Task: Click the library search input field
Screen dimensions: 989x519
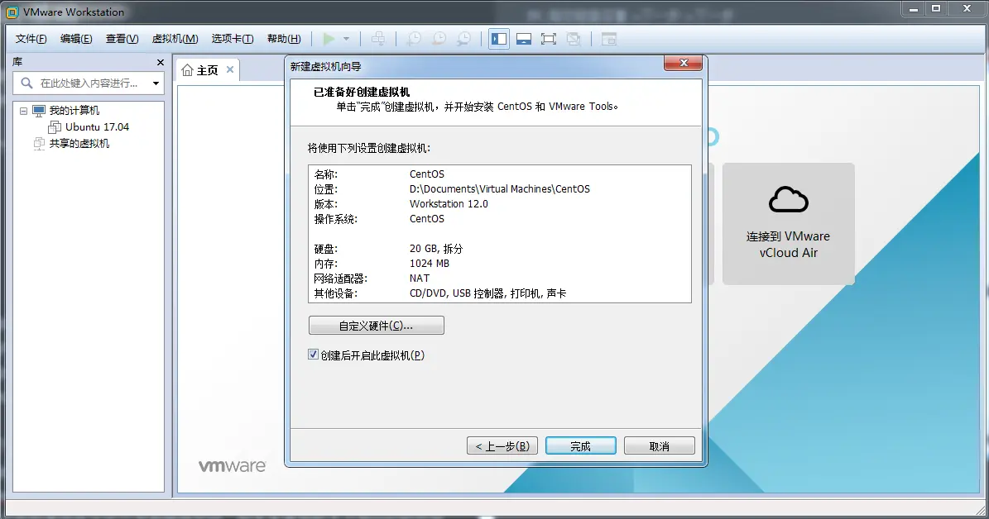Action: (x=89, y=83)
